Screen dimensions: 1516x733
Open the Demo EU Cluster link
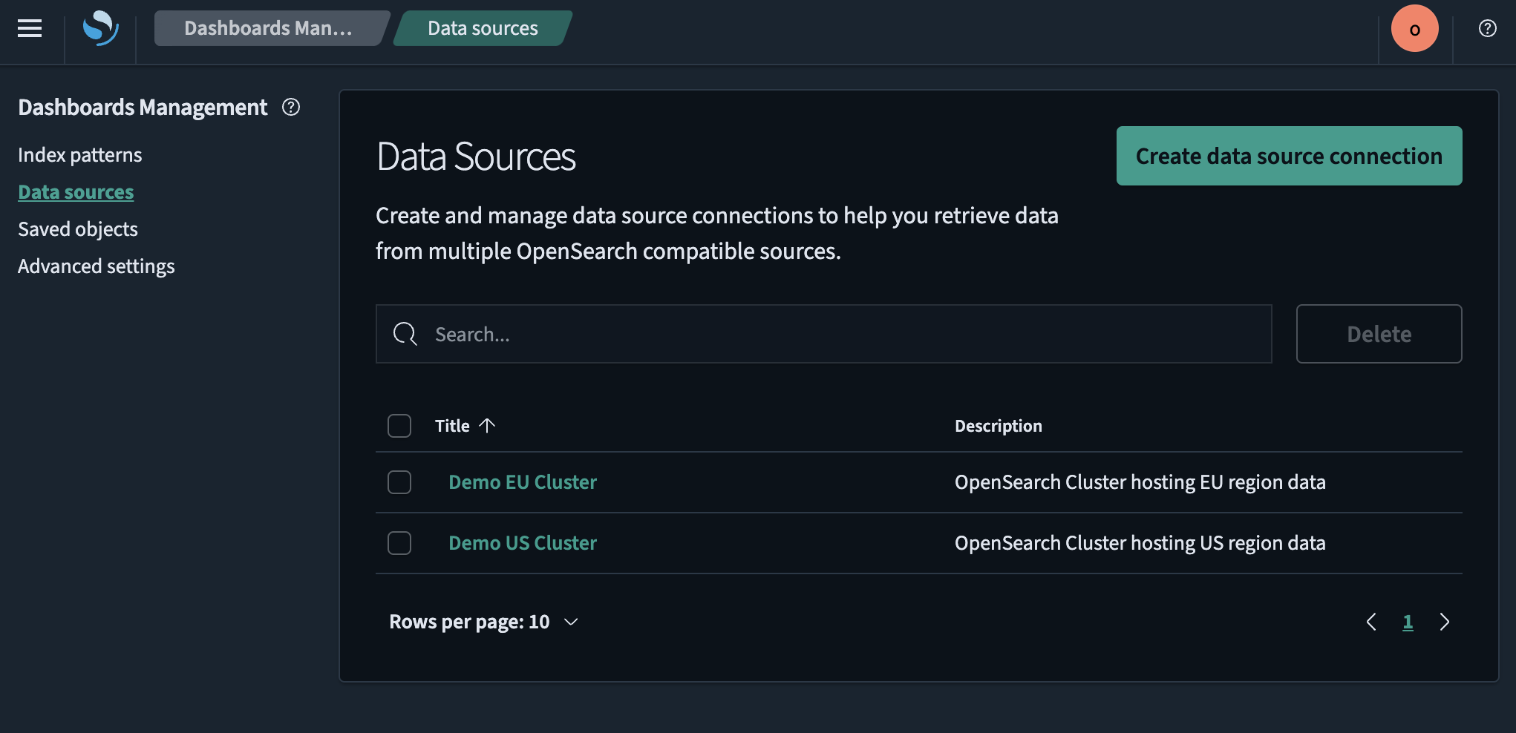point(523,482)
